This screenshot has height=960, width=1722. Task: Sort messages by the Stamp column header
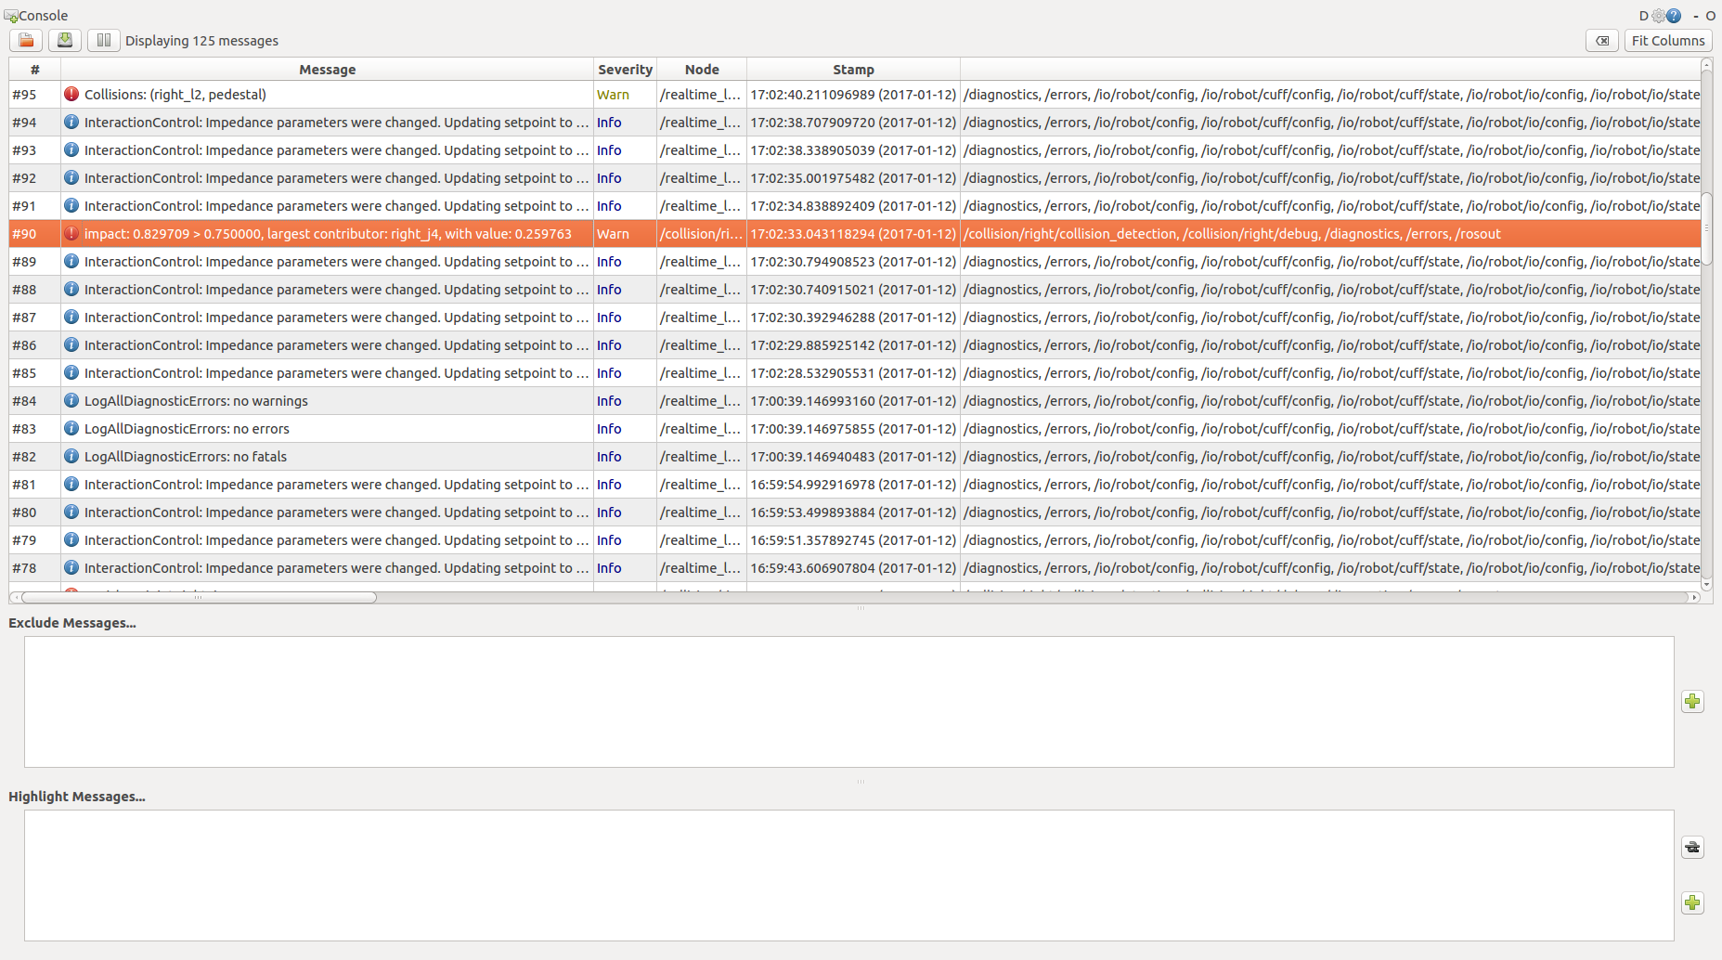click(x=853, y=70)
